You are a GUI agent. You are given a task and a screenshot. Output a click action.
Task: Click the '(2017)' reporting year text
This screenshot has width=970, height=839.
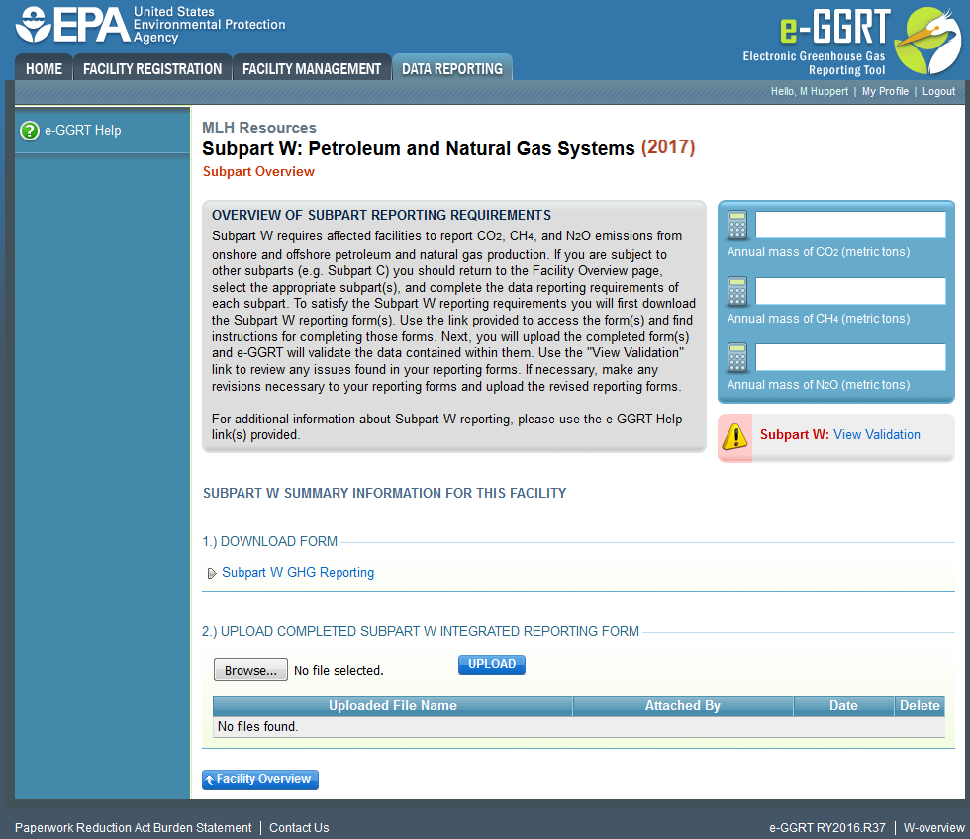pos(668,147)
